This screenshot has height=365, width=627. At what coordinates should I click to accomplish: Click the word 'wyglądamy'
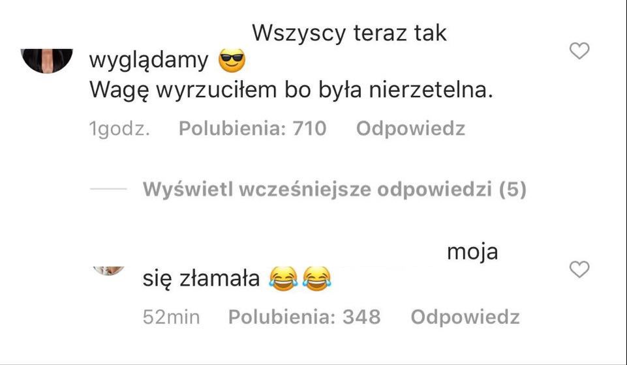click(149, 61)
